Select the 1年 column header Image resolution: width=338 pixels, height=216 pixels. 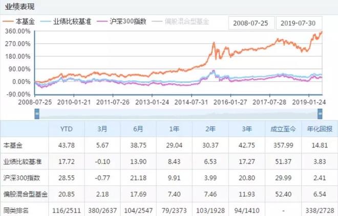click(x=174, y=129)
